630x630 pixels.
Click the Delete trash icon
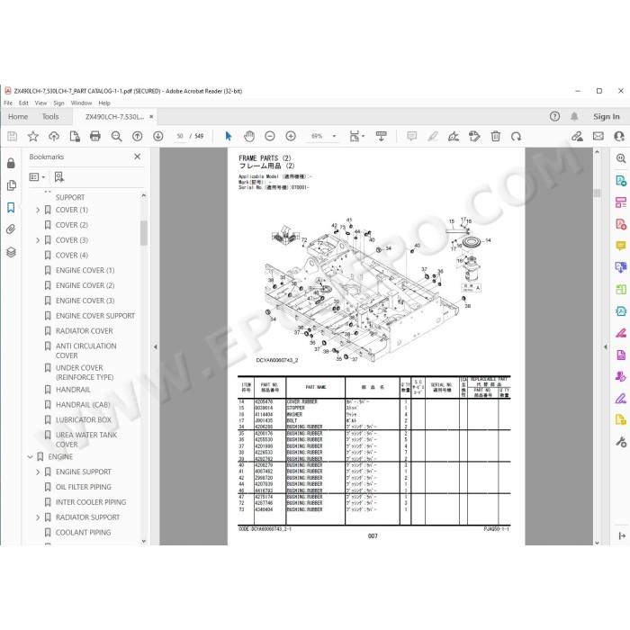pyautogui.click(x=495, y=137)
